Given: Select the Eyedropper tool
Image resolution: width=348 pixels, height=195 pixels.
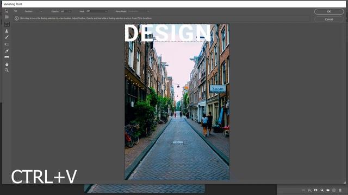Looking at the screenshot, I should pos(7,51).
